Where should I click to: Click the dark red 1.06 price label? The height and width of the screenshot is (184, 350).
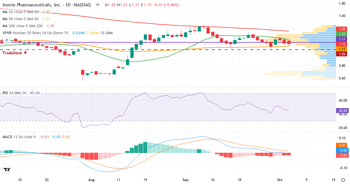coord(342,54)
